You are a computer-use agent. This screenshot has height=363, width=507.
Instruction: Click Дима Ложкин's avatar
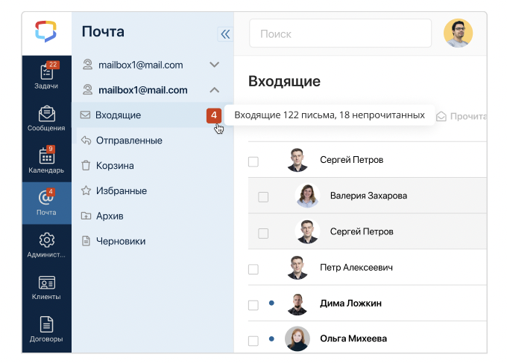(297, 303)
